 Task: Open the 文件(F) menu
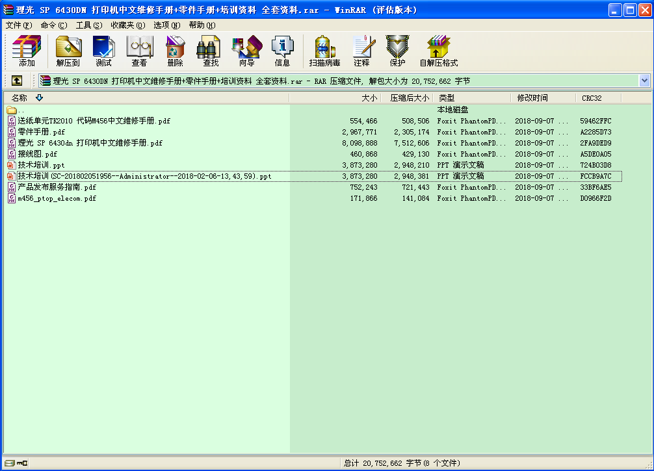(x=19, y=25)
